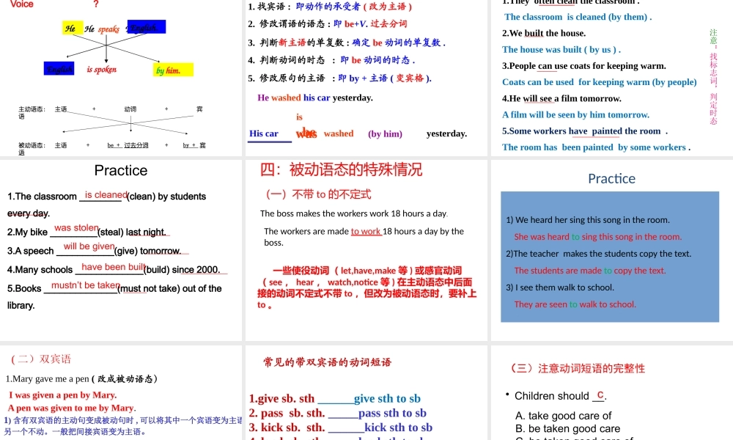Click the underlined red 'to work' text

366,232
